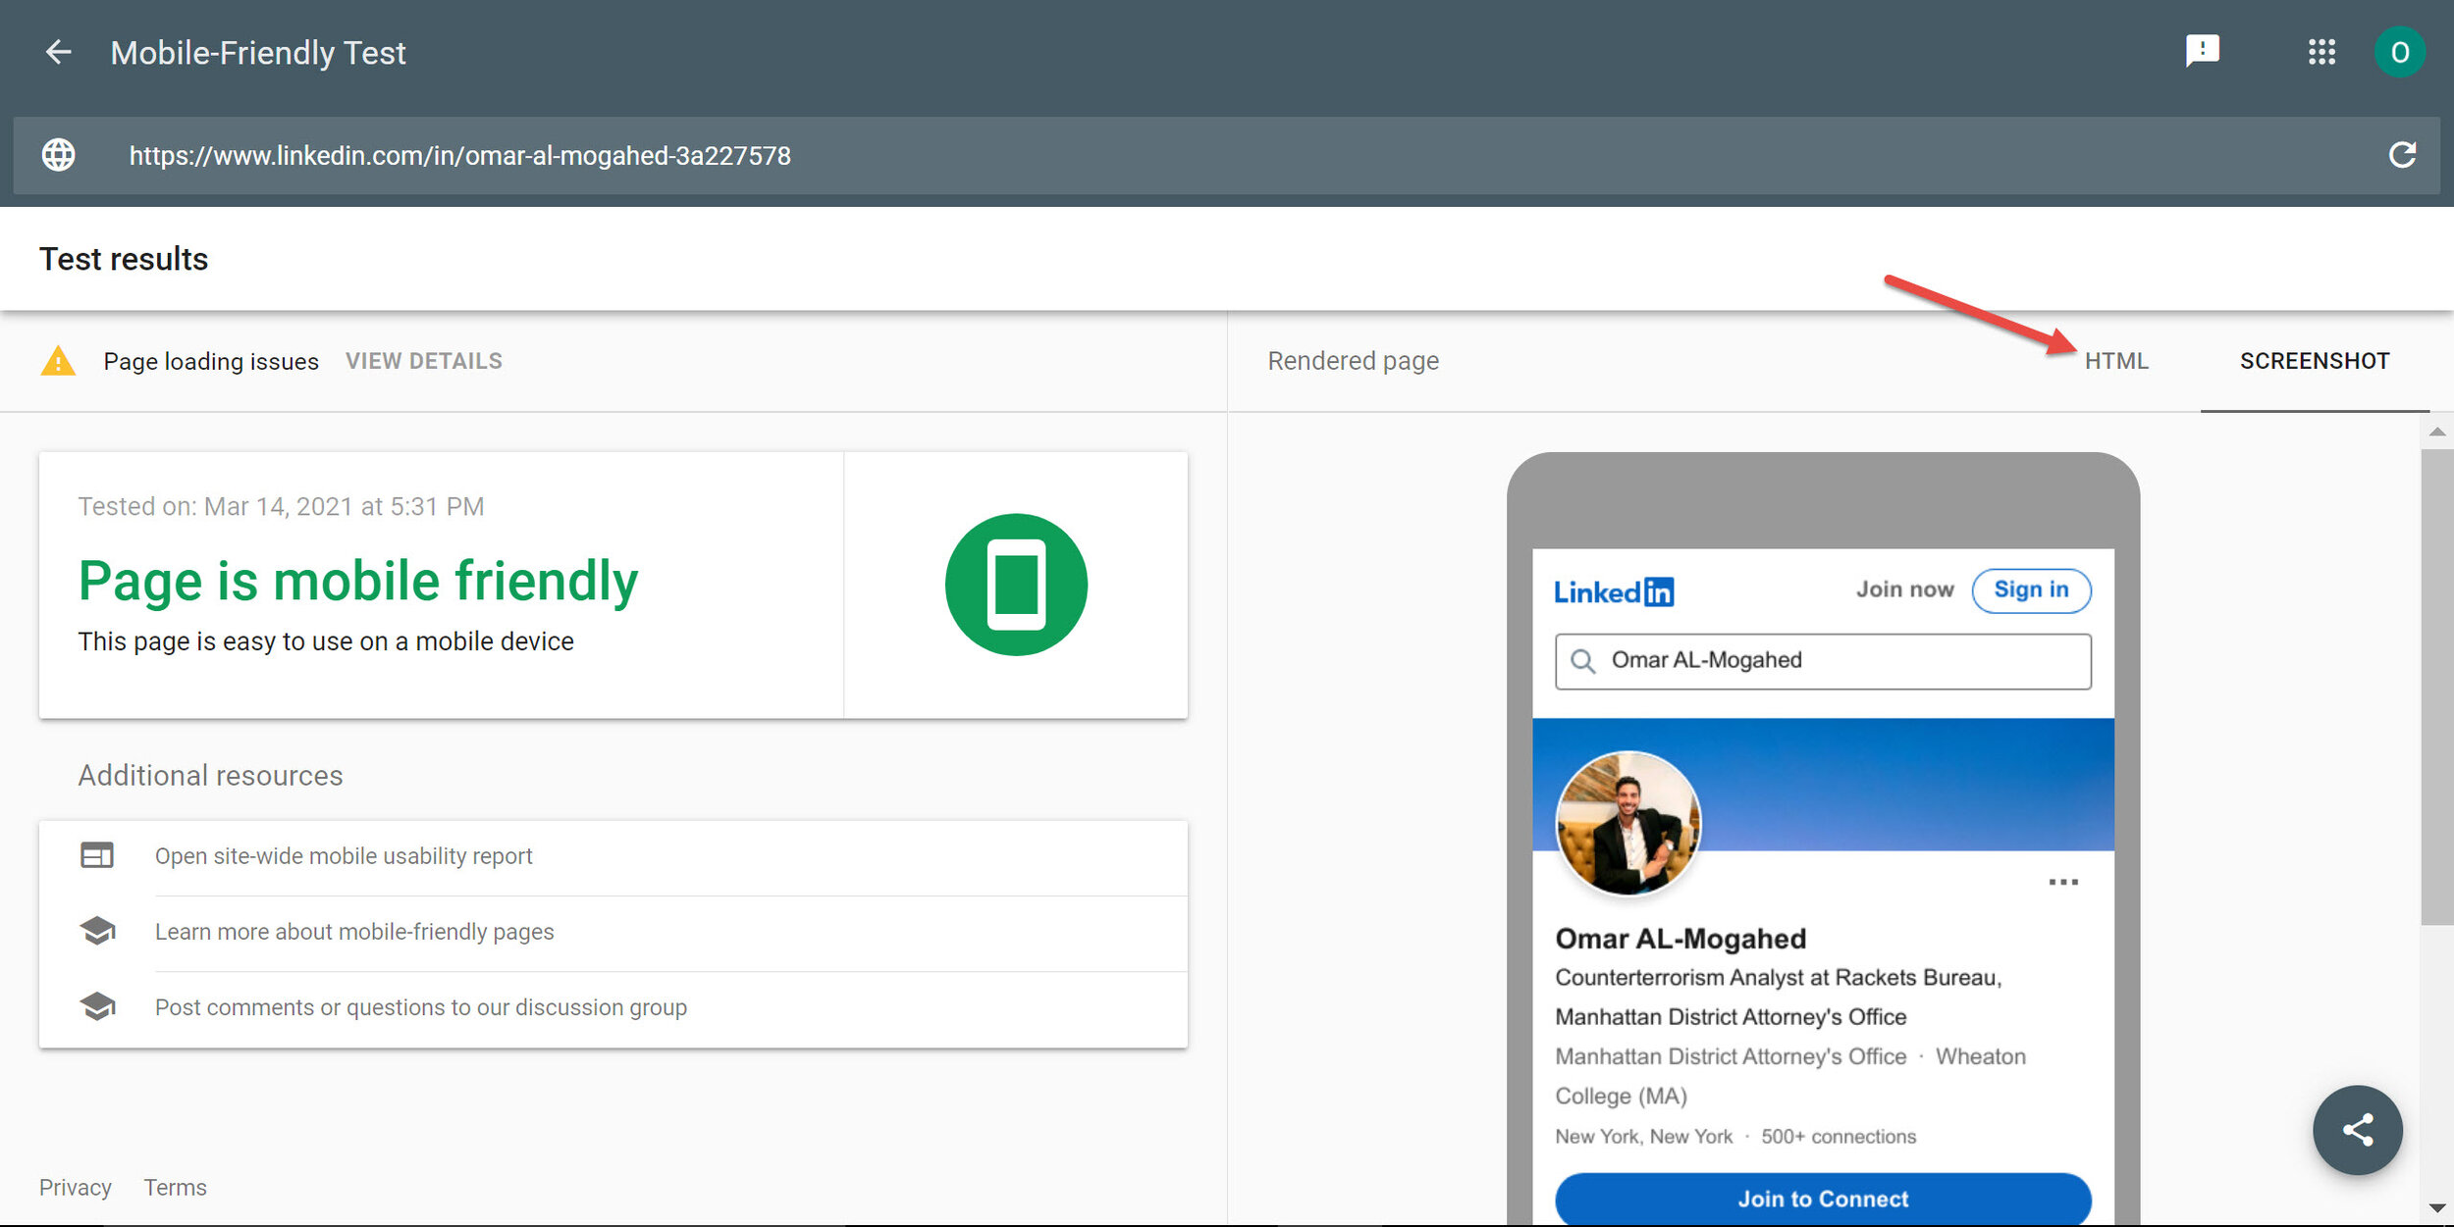Image resolution: width=2454 pixels, height=1227 pixels.
Task: Click the URL field with the LinkedIn address
Action: 1226,155
